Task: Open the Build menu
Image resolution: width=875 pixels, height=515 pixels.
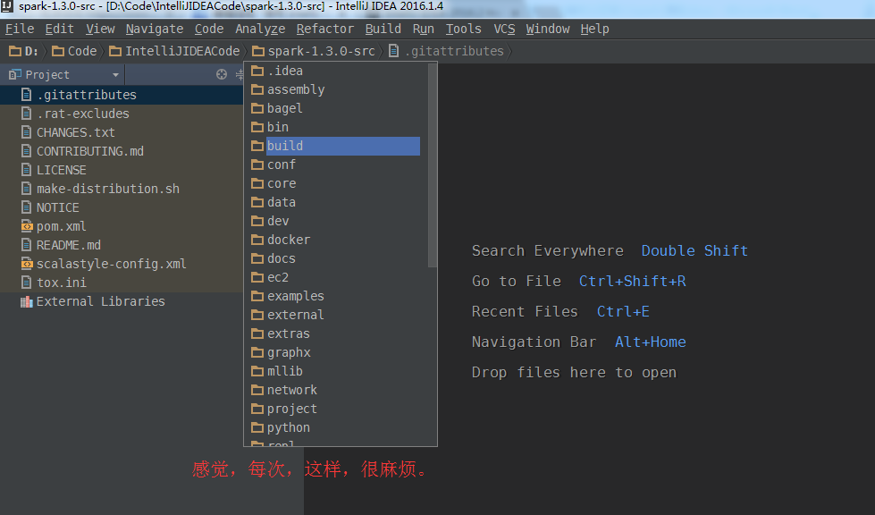Action: click(x=383, y=29)
